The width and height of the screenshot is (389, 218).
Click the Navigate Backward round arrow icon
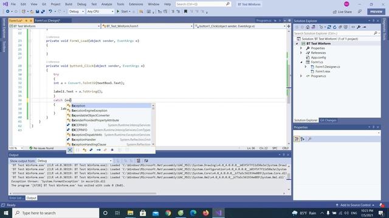point(7,12)
